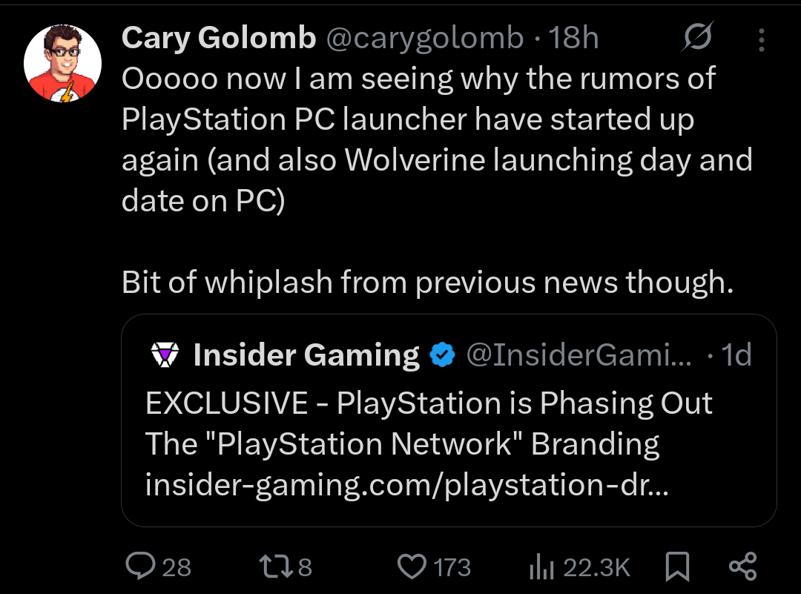Open the three-dot more options menu
Screen dimensions: 801x594
coord(761,39)
